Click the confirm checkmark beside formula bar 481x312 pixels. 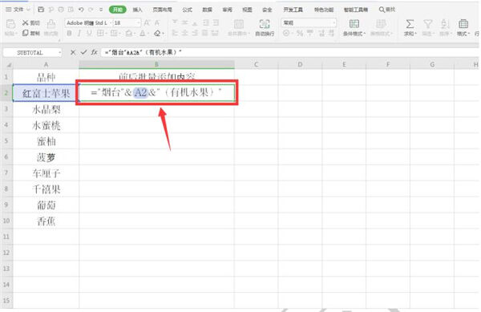[83, 52]
